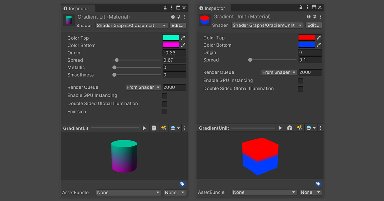Click asset label tag in left Inspector

[182, 184]
